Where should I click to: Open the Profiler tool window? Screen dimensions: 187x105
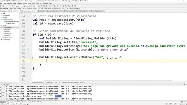pos(39,102)
